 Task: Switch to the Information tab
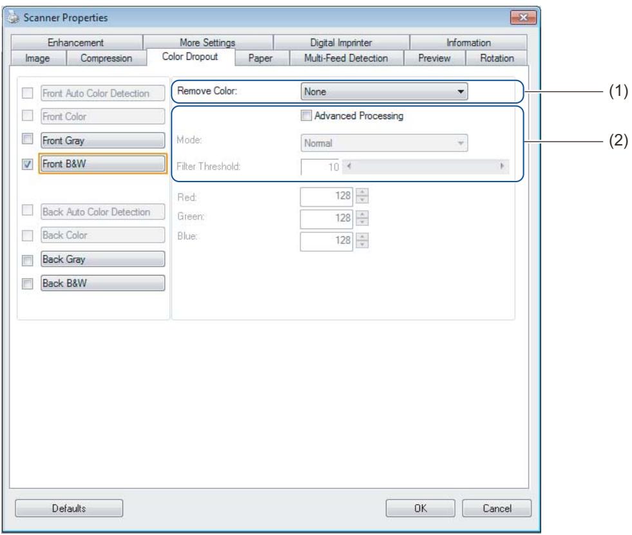[468, 42]
